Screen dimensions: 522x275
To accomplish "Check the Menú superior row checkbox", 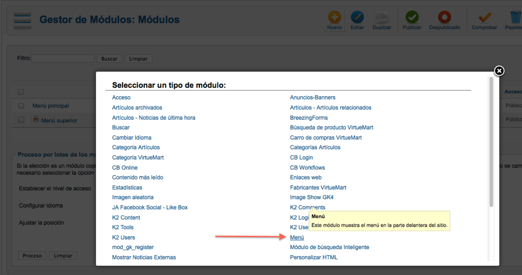I will point(21,120).
